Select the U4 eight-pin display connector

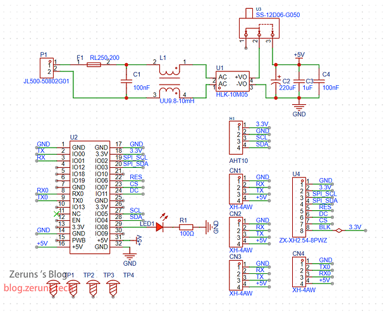[295, 206]
